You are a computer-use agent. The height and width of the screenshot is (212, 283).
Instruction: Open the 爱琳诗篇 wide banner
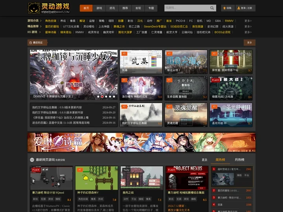point(141,143)
